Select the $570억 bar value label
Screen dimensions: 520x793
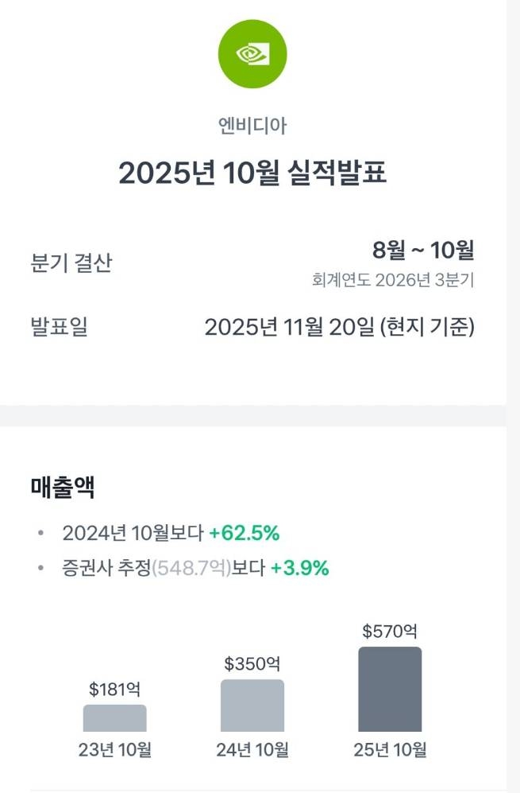click(390, 632)
